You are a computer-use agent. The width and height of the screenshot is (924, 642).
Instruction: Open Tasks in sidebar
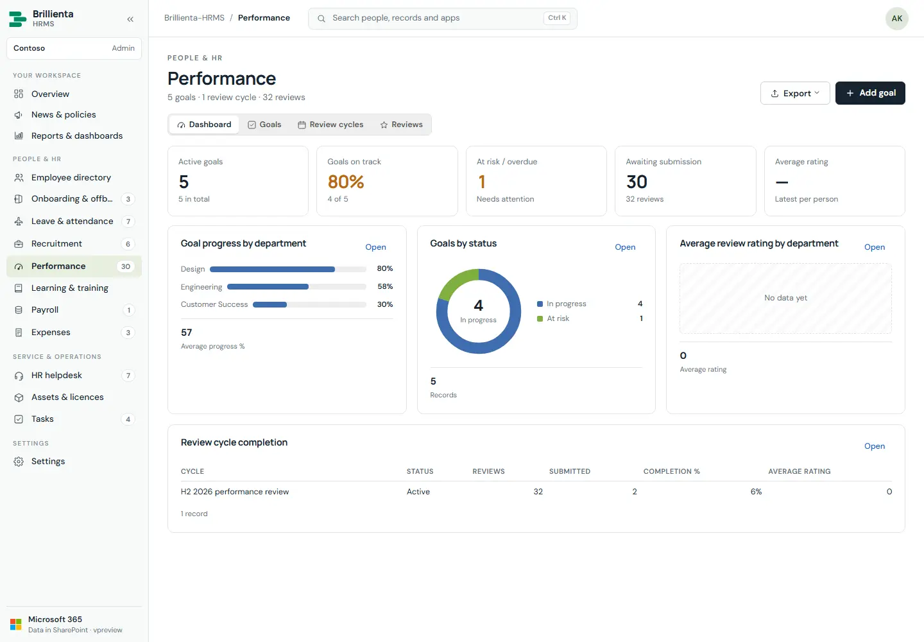click(74, 419)
